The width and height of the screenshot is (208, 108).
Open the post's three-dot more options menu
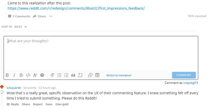point(51,16)
